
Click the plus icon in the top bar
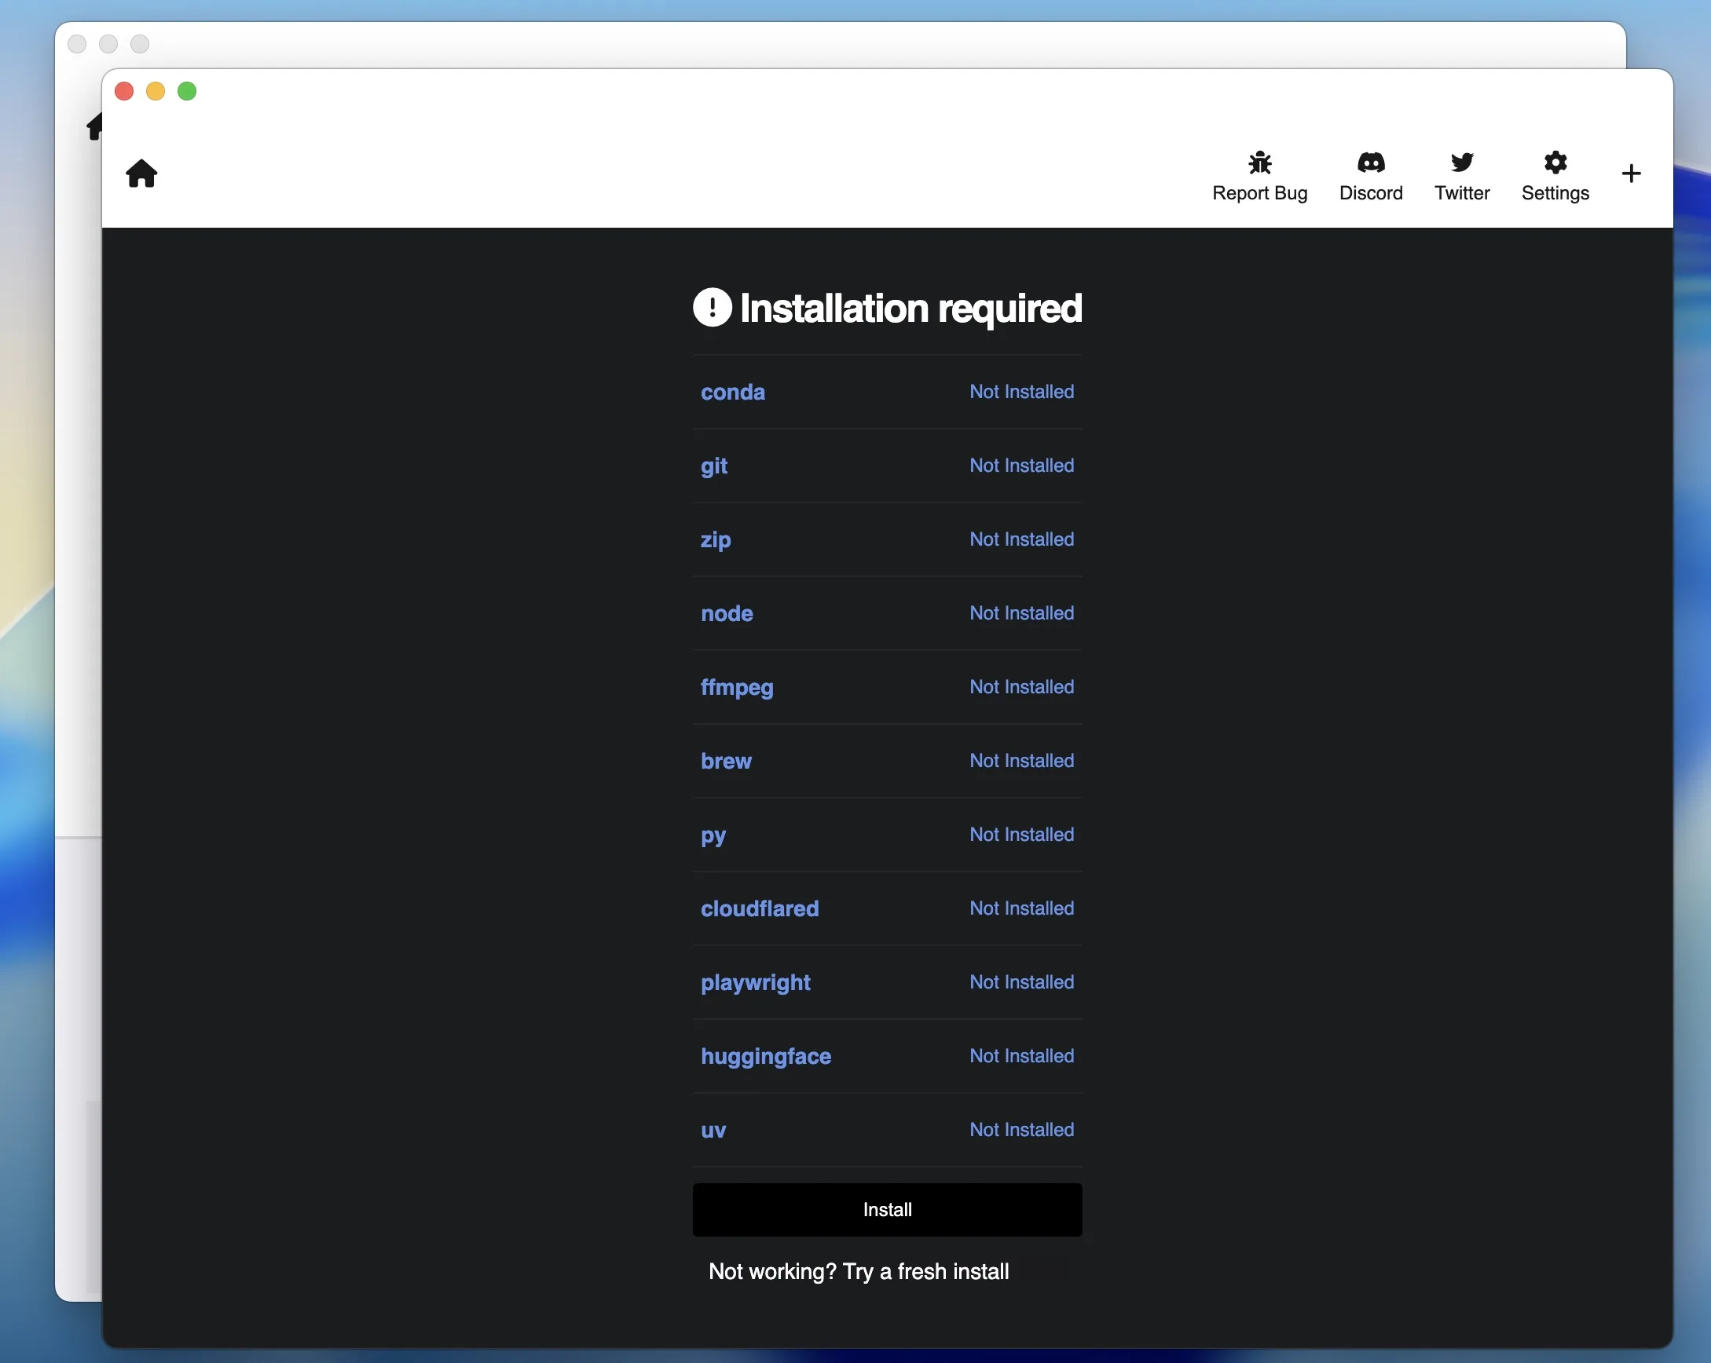point(1631,173)
